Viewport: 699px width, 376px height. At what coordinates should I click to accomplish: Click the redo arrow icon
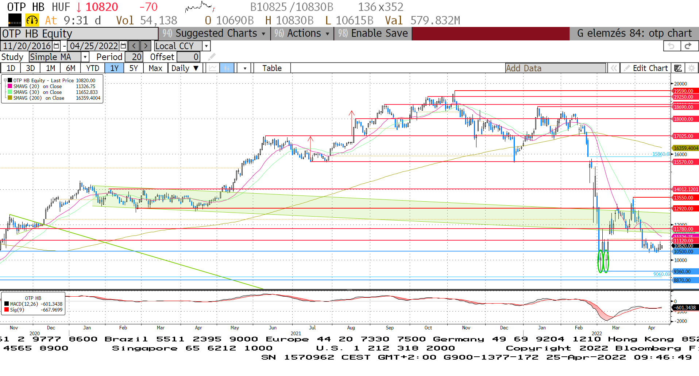(x=688, y=46)
